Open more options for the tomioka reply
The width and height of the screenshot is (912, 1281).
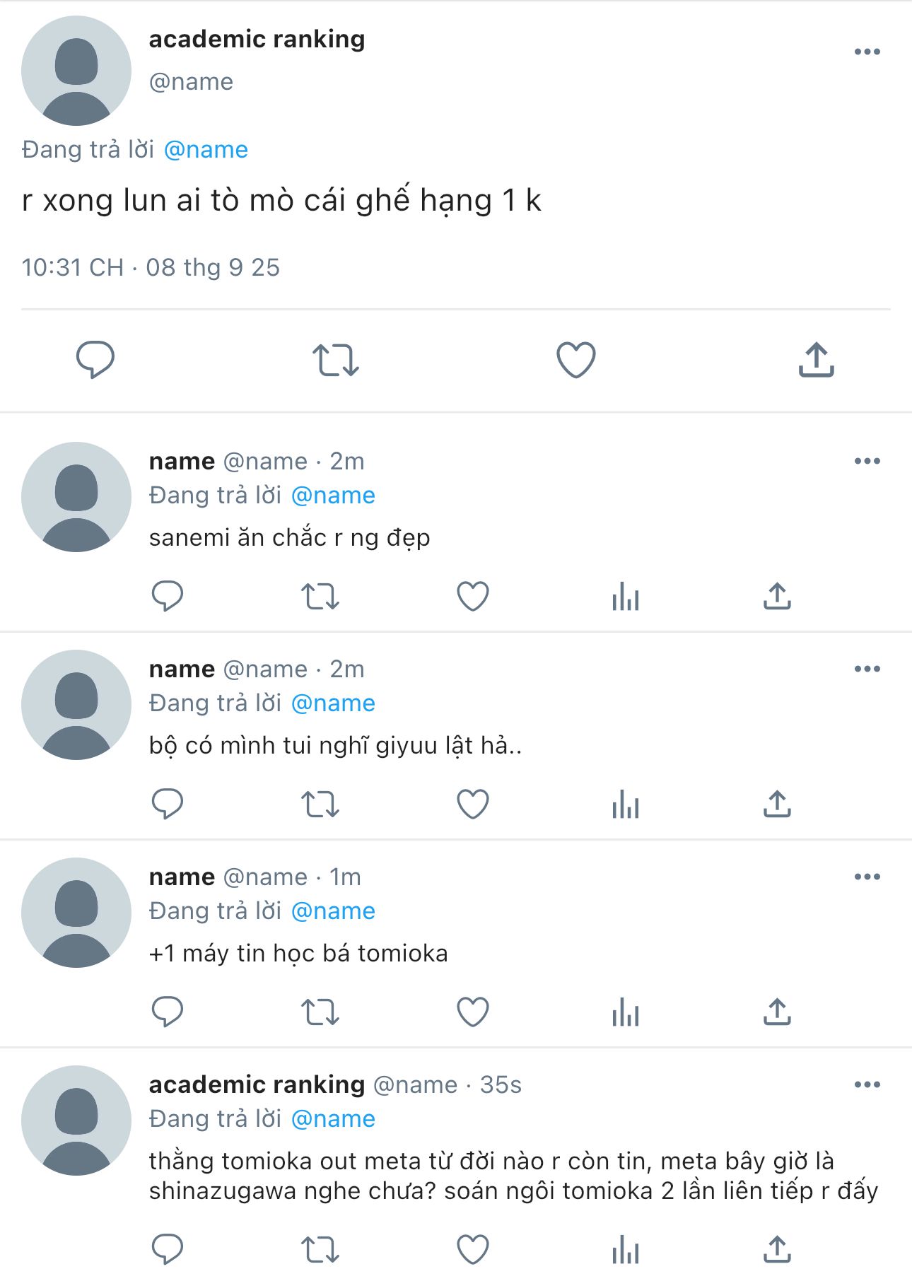(x=867, y=877)
